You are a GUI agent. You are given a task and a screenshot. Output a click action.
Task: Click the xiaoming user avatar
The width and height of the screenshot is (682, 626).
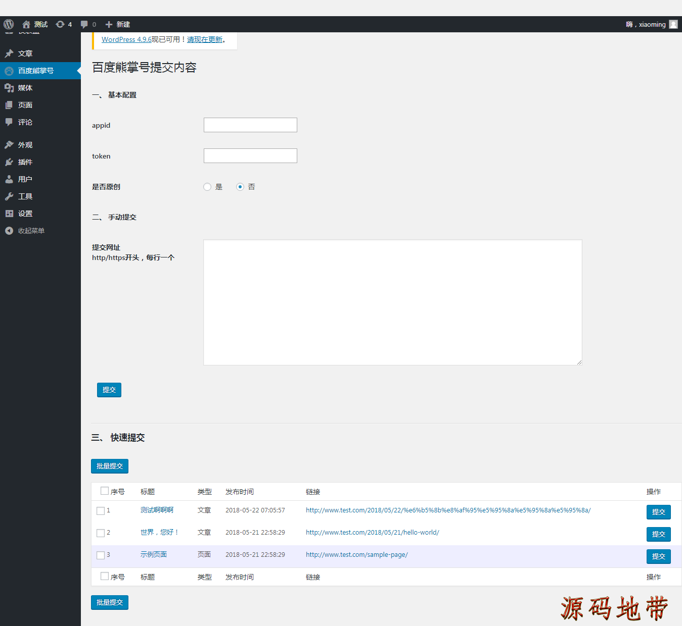click(673, 24)
